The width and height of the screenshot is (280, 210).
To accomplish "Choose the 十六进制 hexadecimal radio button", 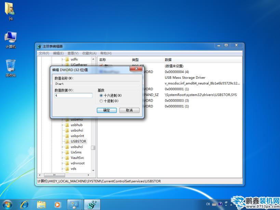I will 101,95.
